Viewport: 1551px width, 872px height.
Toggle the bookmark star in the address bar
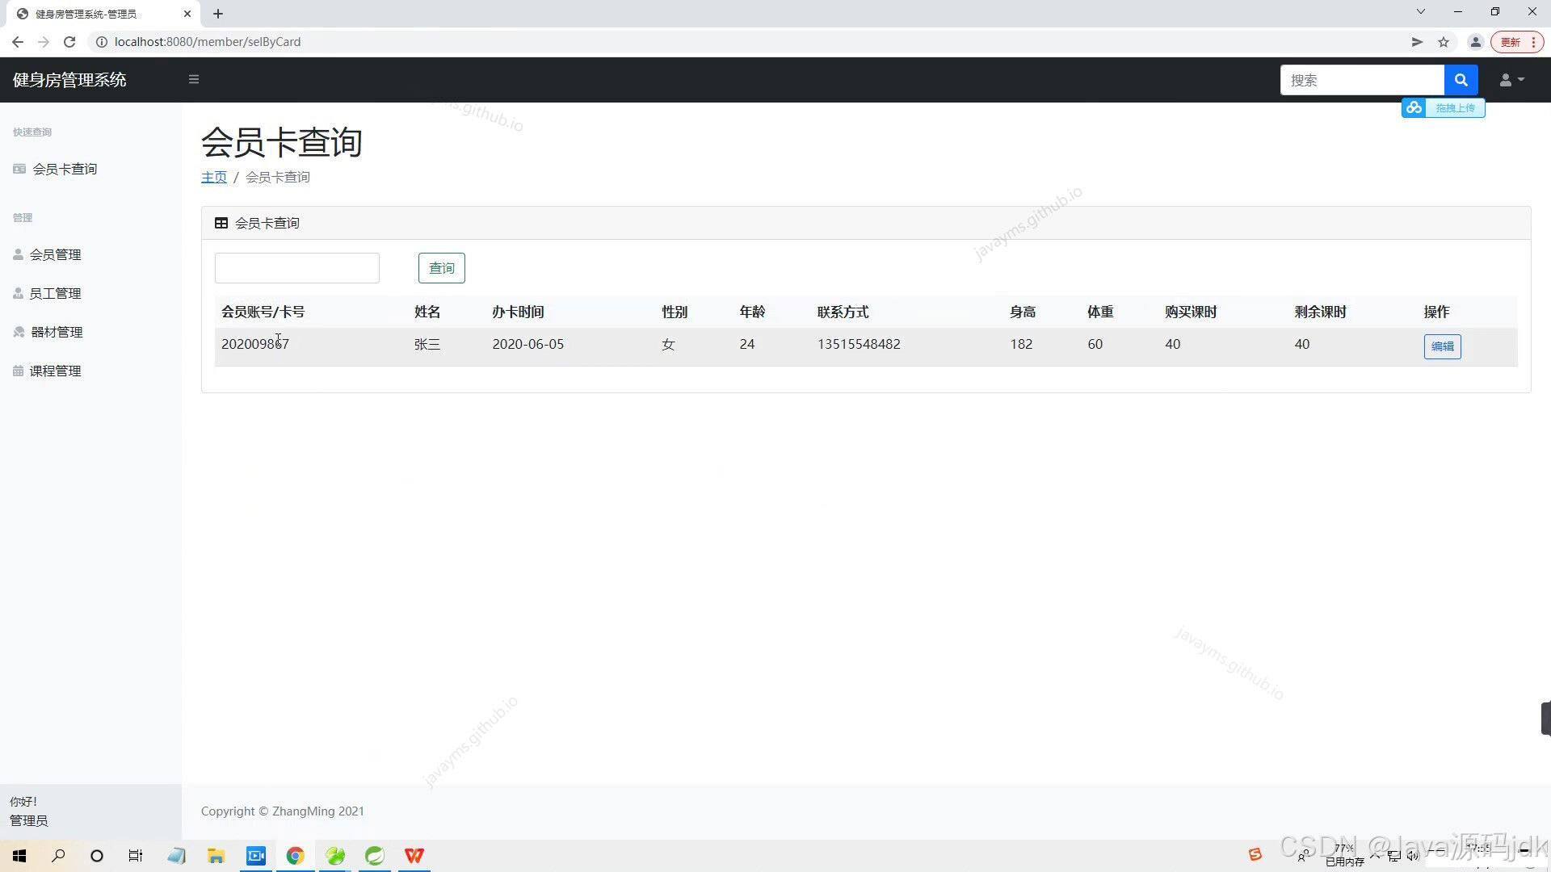pos(1444,41)
